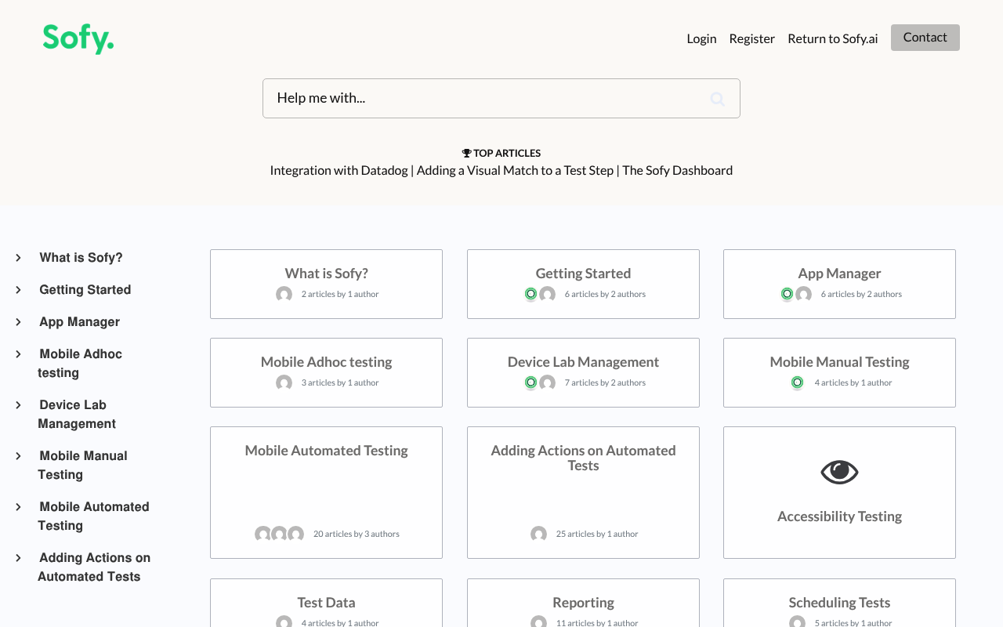Screen dimensions: 1003x627
Task: Click grey author avatar on App Manager card
Action: [x=803, y=294]
